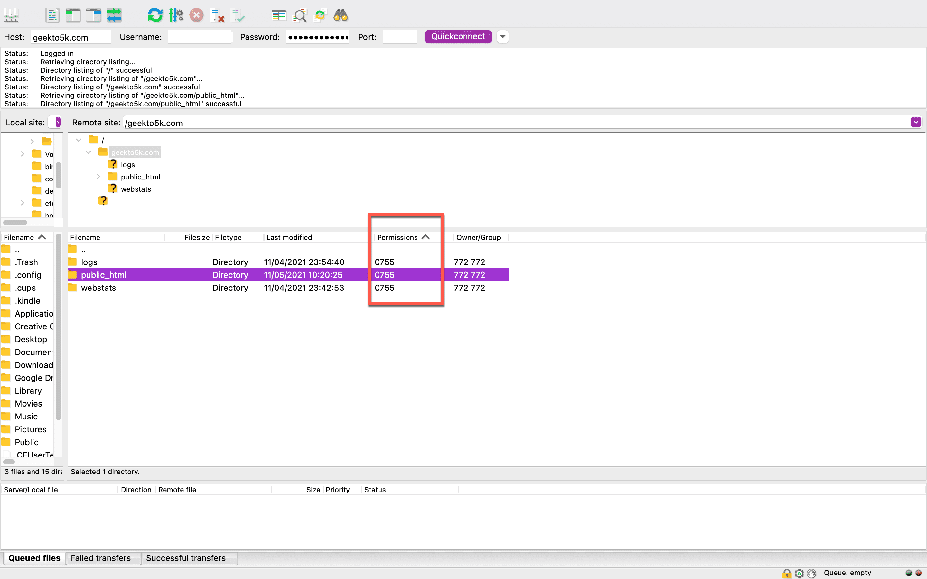Click the Refresh directory listing icon
Image resolution: width=927 pixels, height=579 pixels.
(x=155, y=15)
